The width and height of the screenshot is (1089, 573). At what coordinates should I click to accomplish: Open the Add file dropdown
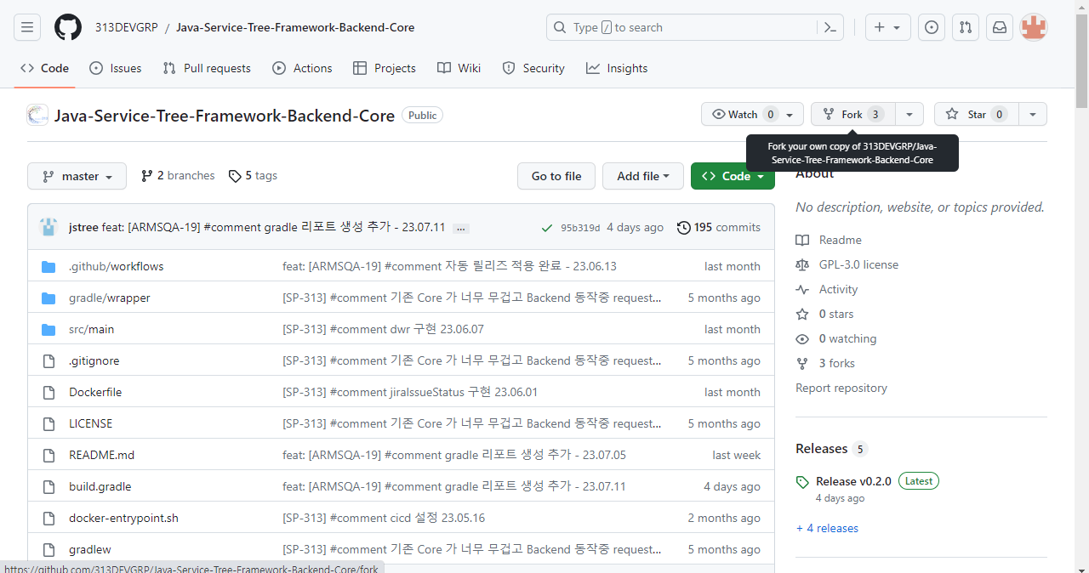(x=643, y=176)
